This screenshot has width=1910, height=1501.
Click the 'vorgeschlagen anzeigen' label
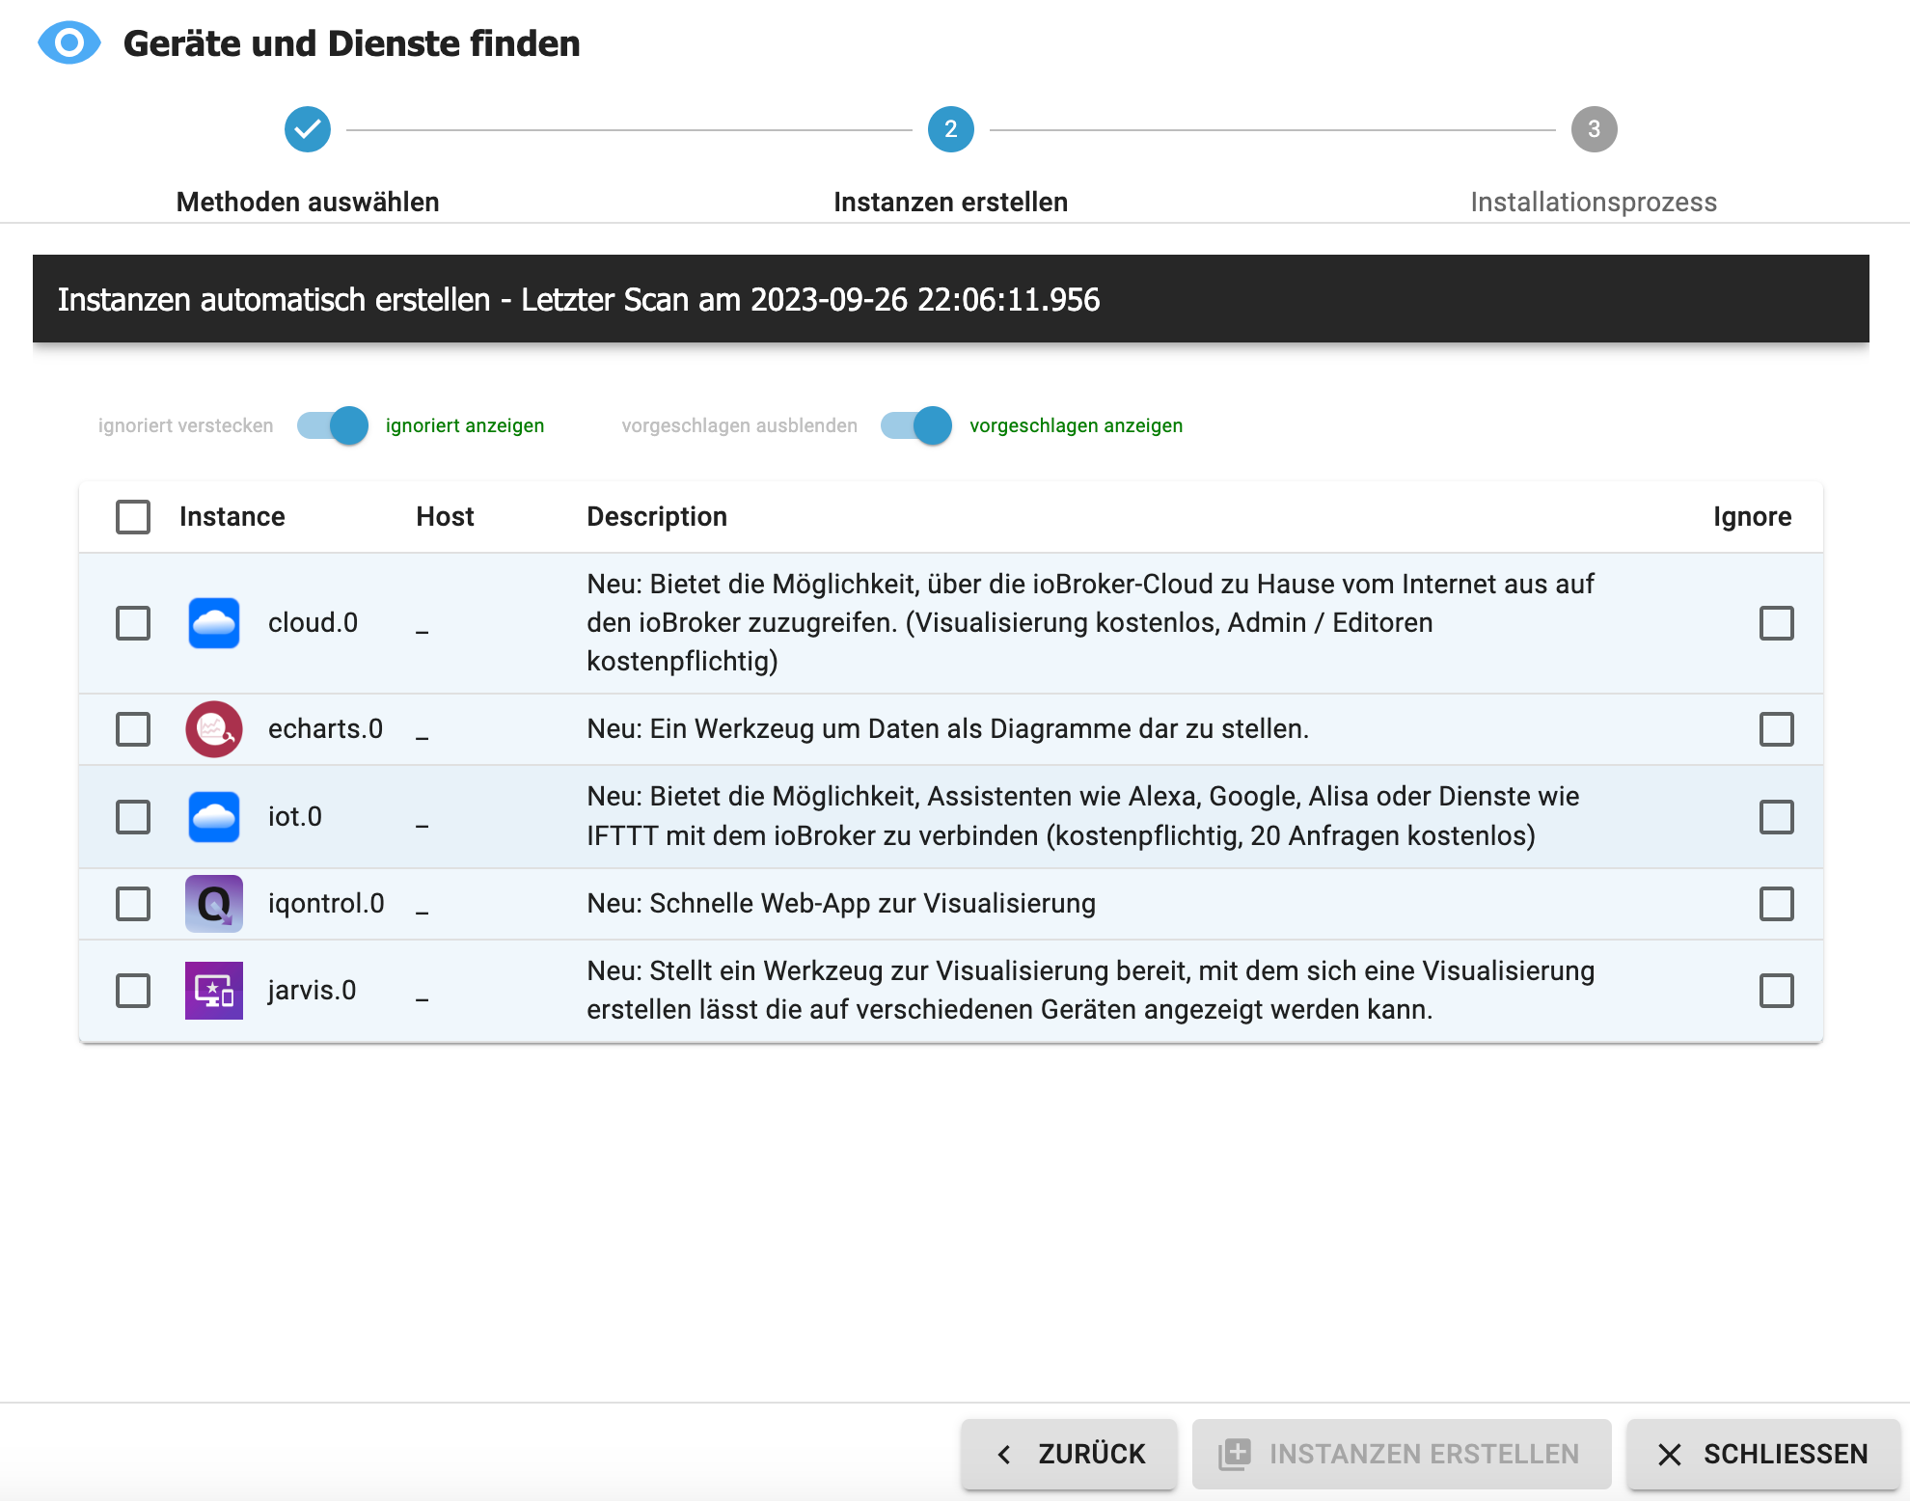click(x=1077, y=425)
